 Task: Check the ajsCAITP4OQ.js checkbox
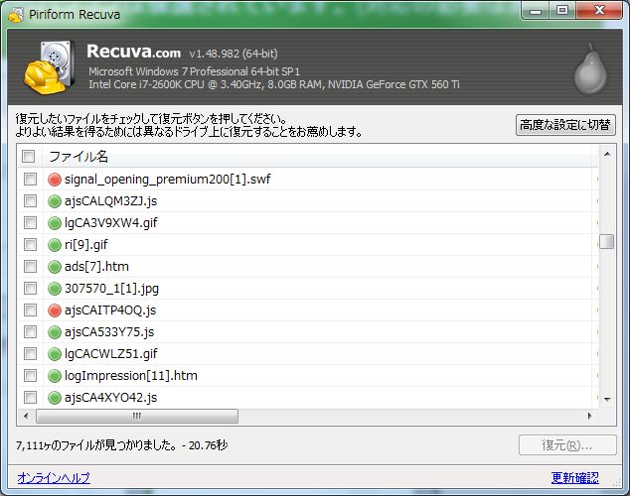(x=30, y=310)
